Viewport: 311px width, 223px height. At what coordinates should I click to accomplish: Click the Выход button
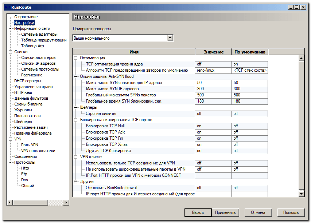198,212
